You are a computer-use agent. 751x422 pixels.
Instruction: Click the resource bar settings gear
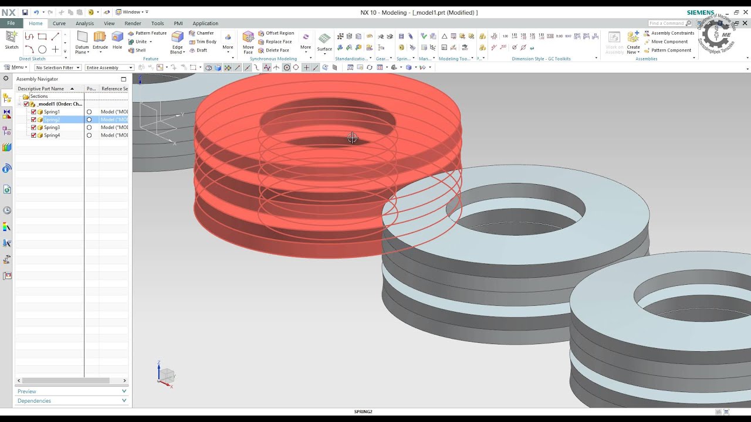point(6,79)
